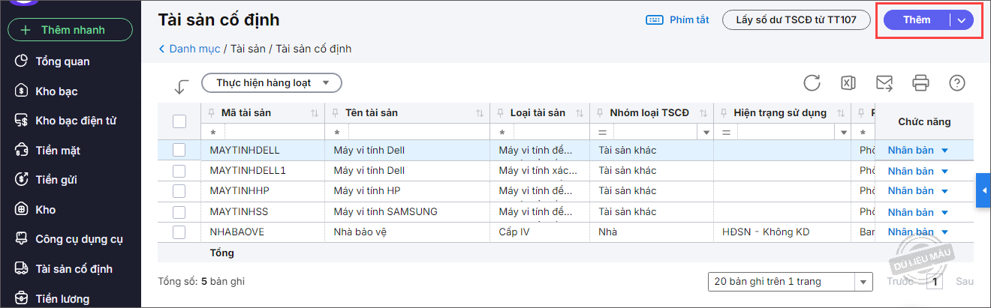Expand the arrow next to Thêm button

(x=962, y=20)
